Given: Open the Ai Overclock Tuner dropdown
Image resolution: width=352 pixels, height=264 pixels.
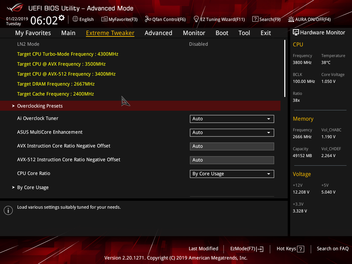Looking at the screenshot, I should (232, 119).
